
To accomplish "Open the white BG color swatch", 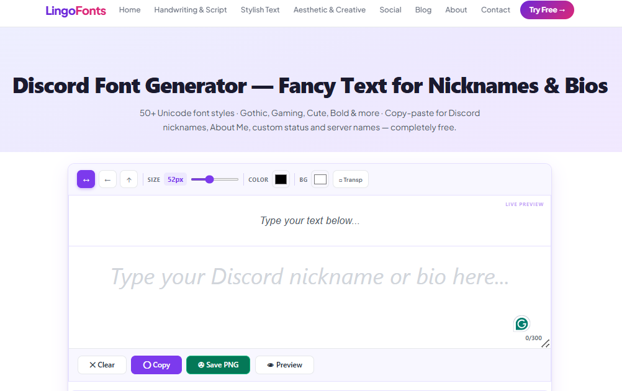I will [320, 179].
